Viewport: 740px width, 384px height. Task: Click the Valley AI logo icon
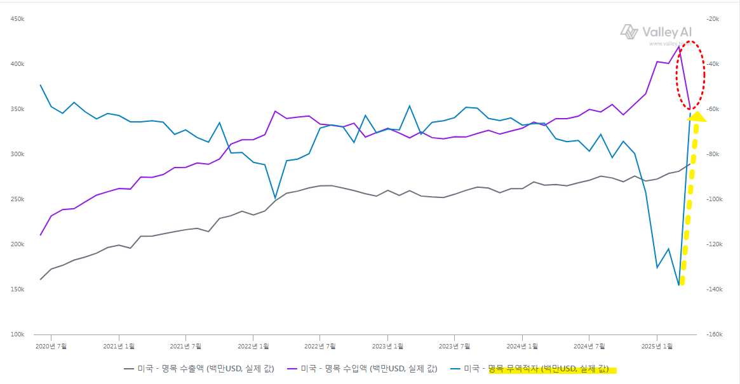coord(629,31)
